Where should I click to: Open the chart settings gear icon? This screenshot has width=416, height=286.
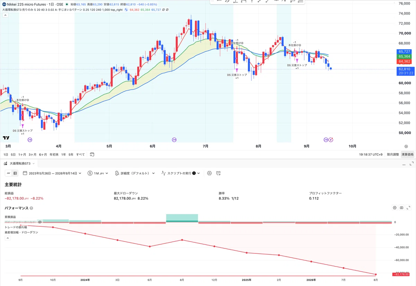click(406, 146)
